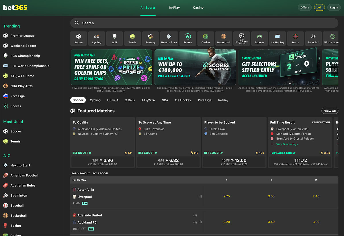This screenshot has width=344, height=236.
Task: Open the Esports tile
Action: [259, 39]
